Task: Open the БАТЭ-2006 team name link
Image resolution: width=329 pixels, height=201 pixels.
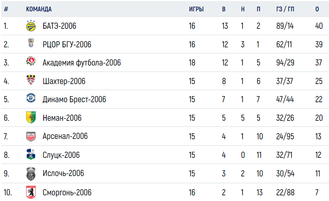Action: pyautogui.click(x=59, y=26)
